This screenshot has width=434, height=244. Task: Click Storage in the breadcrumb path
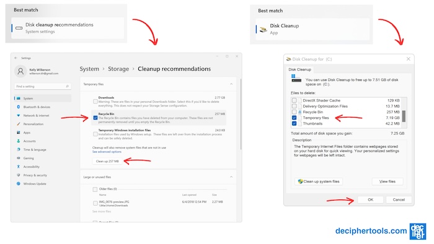(118, 69)
